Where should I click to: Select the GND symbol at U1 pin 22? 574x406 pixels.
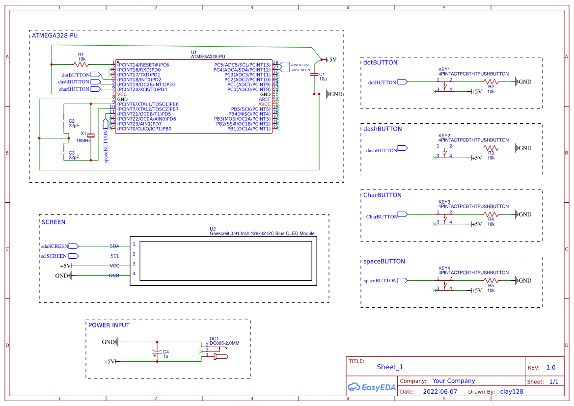(334, 94)
